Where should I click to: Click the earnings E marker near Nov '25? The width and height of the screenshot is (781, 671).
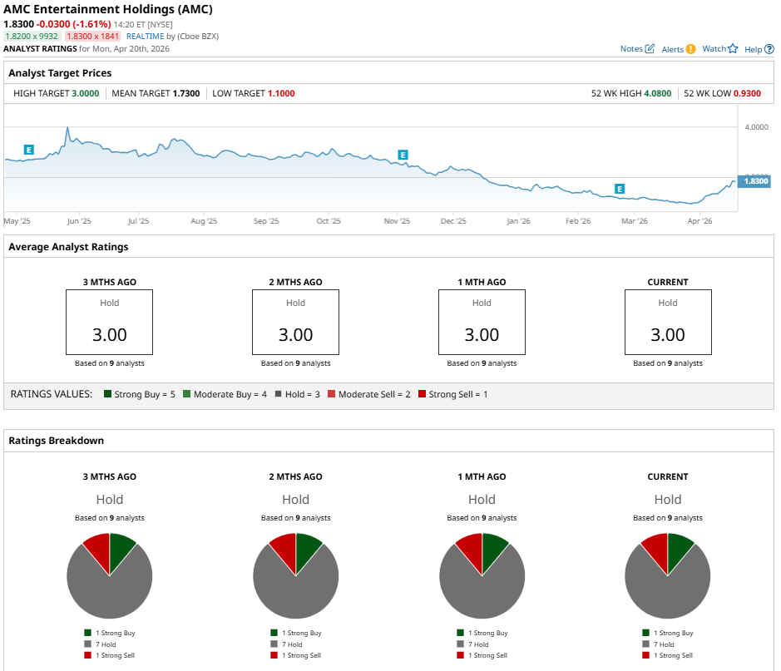point(403,155)
